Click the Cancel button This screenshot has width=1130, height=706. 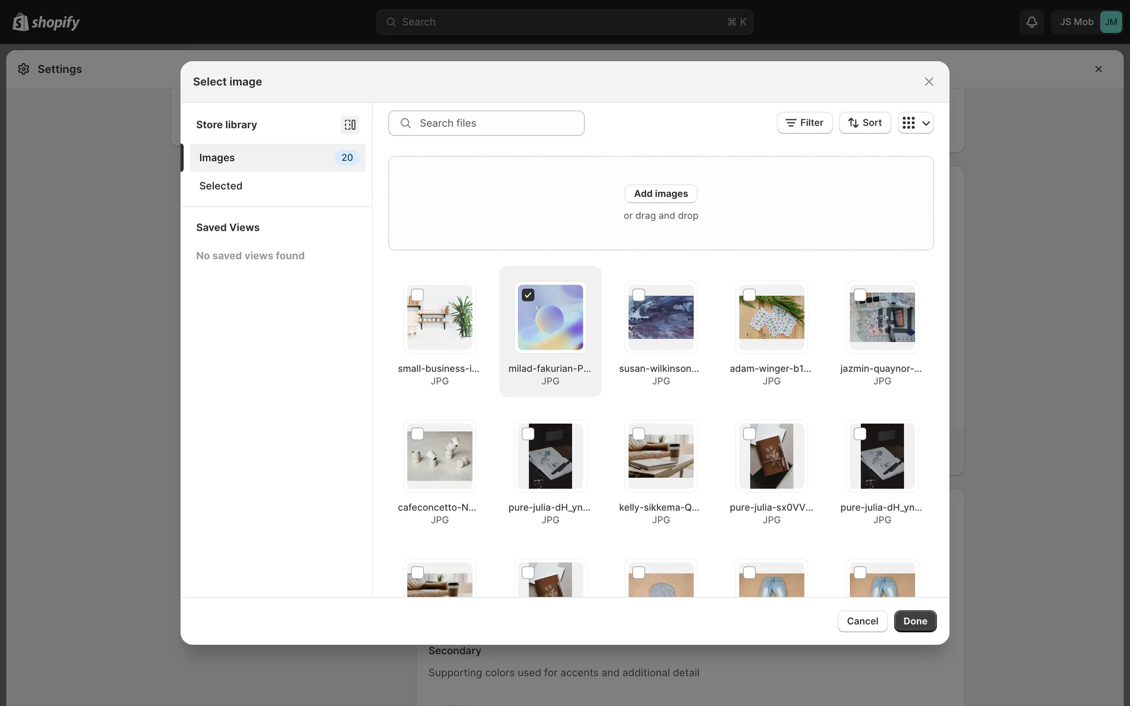(x=862, y=621)
